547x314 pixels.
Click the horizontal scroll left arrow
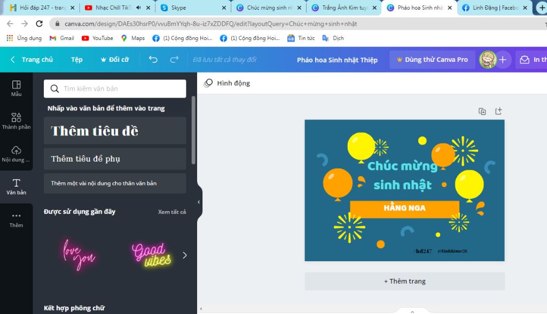tap(201, 309)
